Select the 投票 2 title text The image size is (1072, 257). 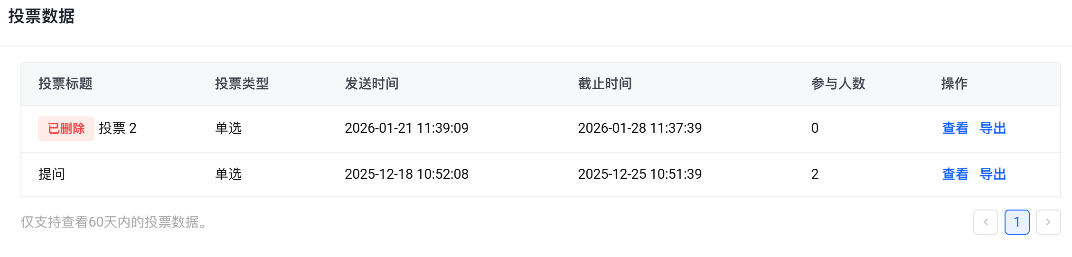[118, 128]
